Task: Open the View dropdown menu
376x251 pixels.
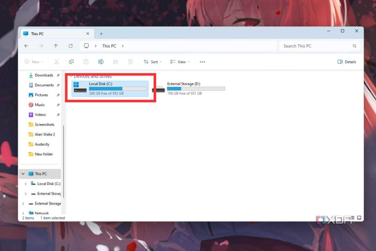Action: [x=180, y=62]
